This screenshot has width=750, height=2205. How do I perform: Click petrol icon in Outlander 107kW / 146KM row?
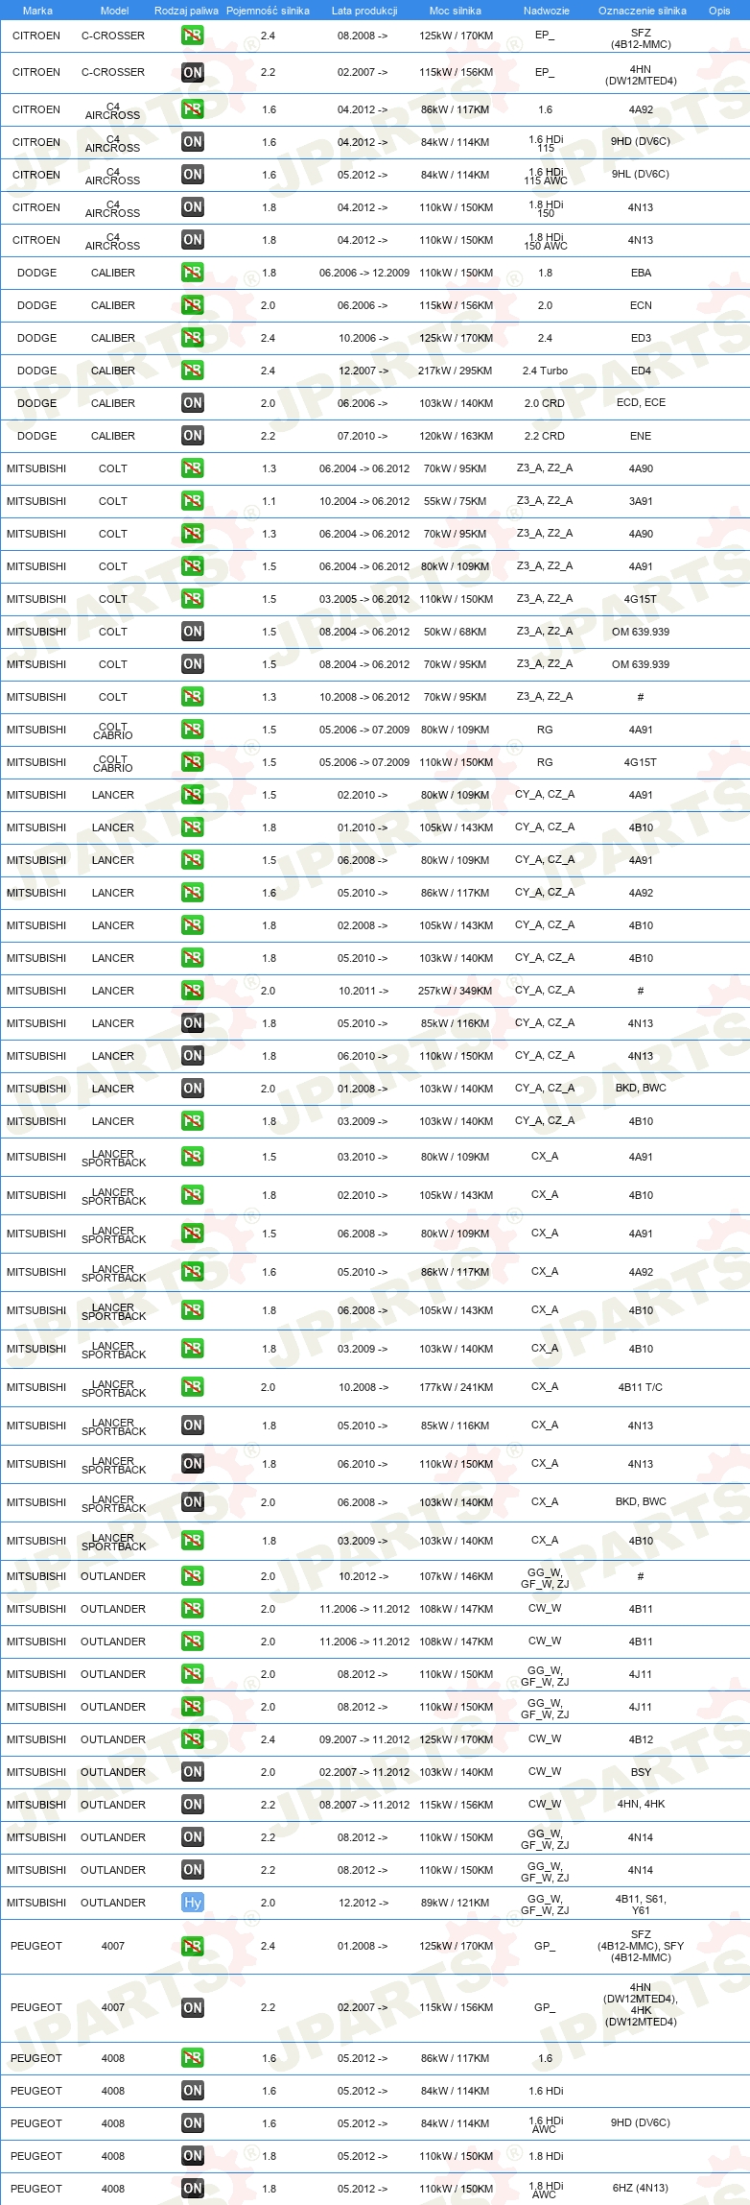coord(193,1576)
